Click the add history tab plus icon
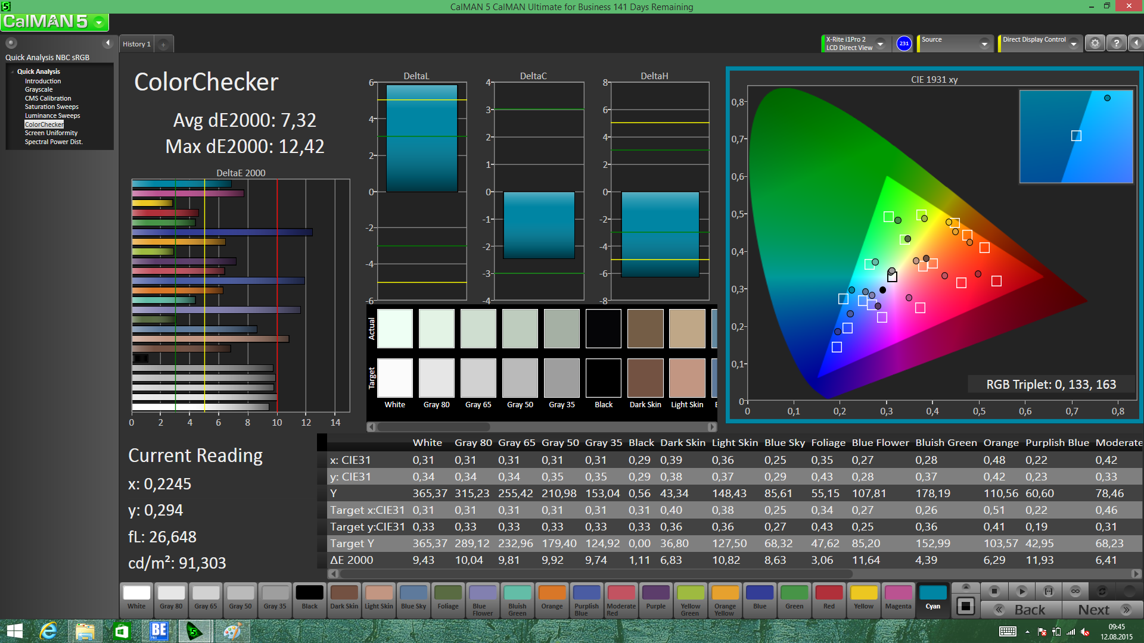1144x643 pixels. pos(163,45)
